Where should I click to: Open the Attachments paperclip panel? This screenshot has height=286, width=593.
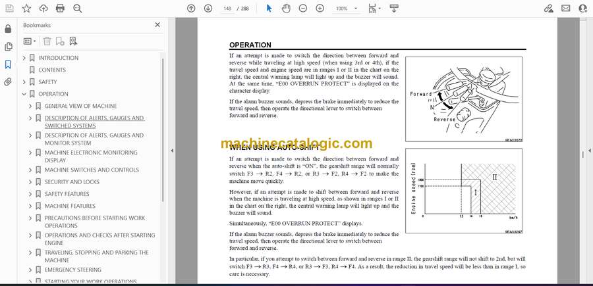pyautogui.click(x=8, y=82)
